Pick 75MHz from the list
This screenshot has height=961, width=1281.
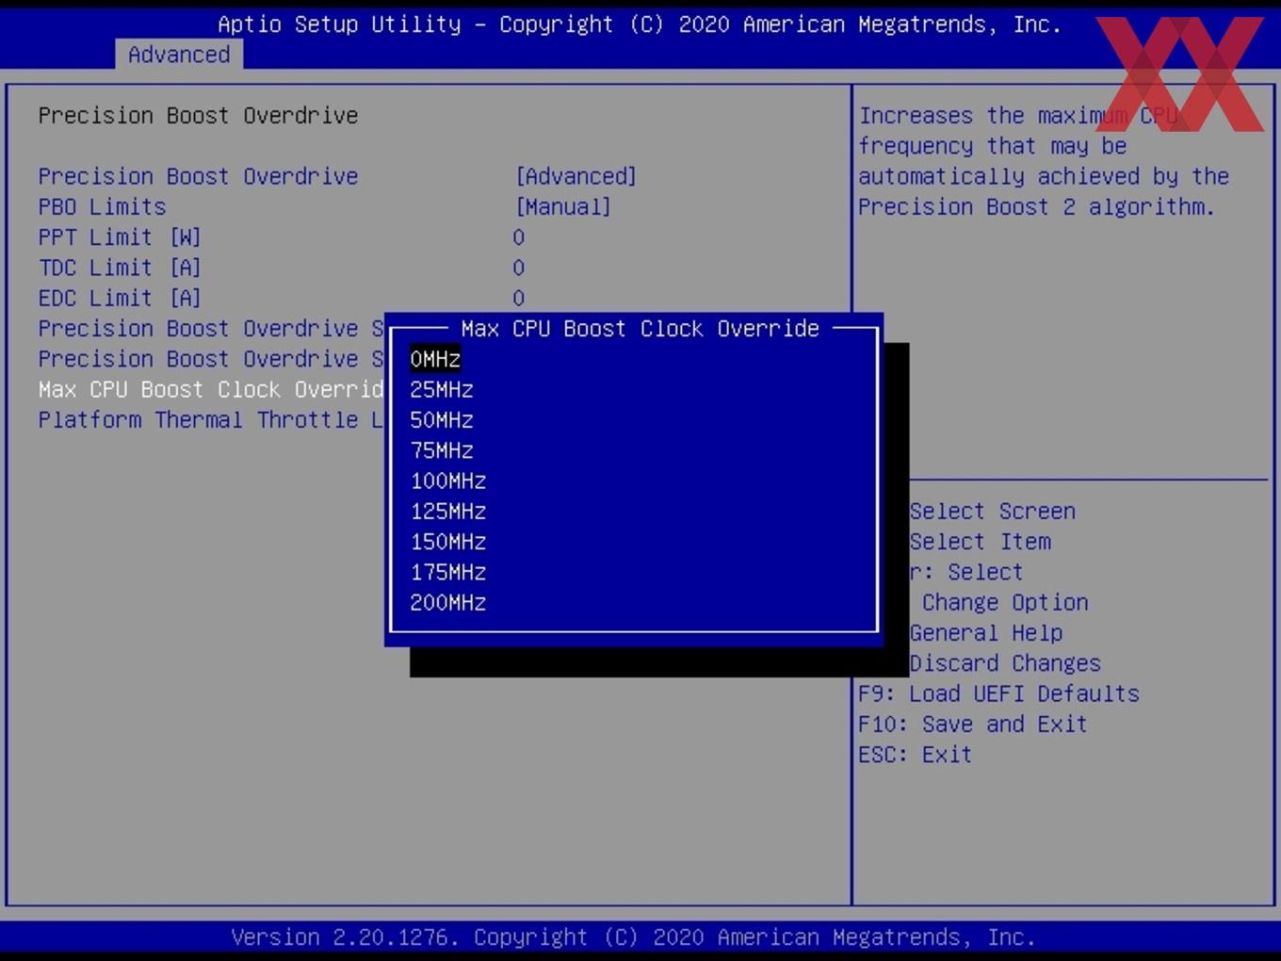coord(442,450)
